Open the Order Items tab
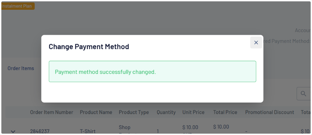The height and width of the screenshot is (135, 312). tap(21, 68)
